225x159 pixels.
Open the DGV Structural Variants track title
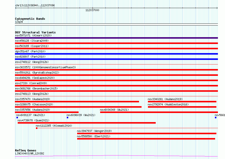tap(35, 32)
